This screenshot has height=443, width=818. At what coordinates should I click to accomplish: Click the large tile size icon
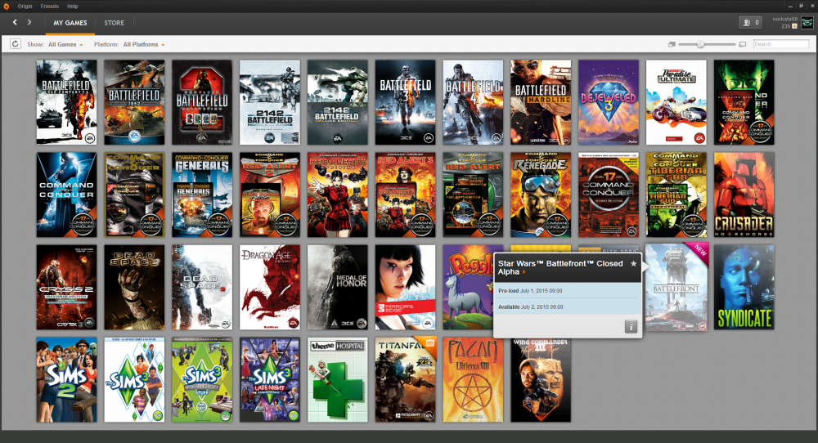743,44
